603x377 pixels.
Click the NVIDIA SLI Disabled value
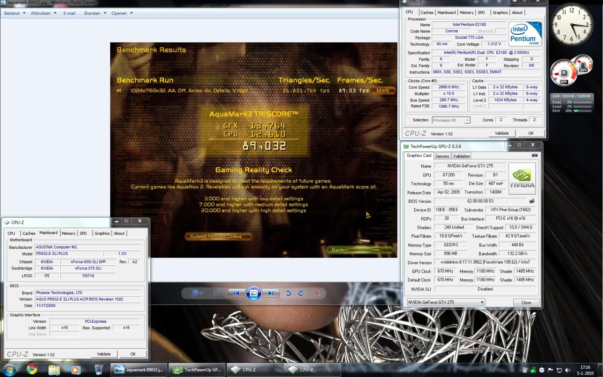tap(485, 289)
